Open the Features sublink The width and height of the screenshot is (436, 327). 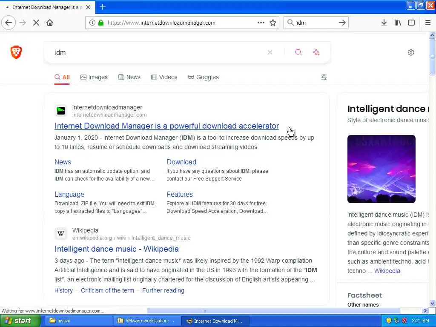pyautogui.click(x=180, y=194)
